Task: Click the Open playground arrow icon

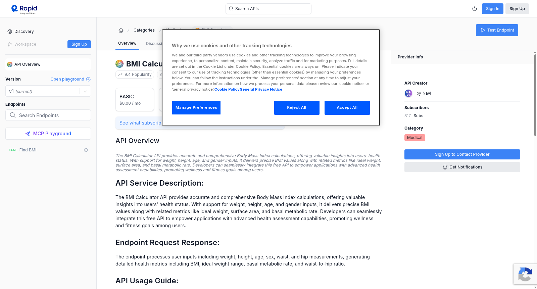Action: tap(88, 79)
